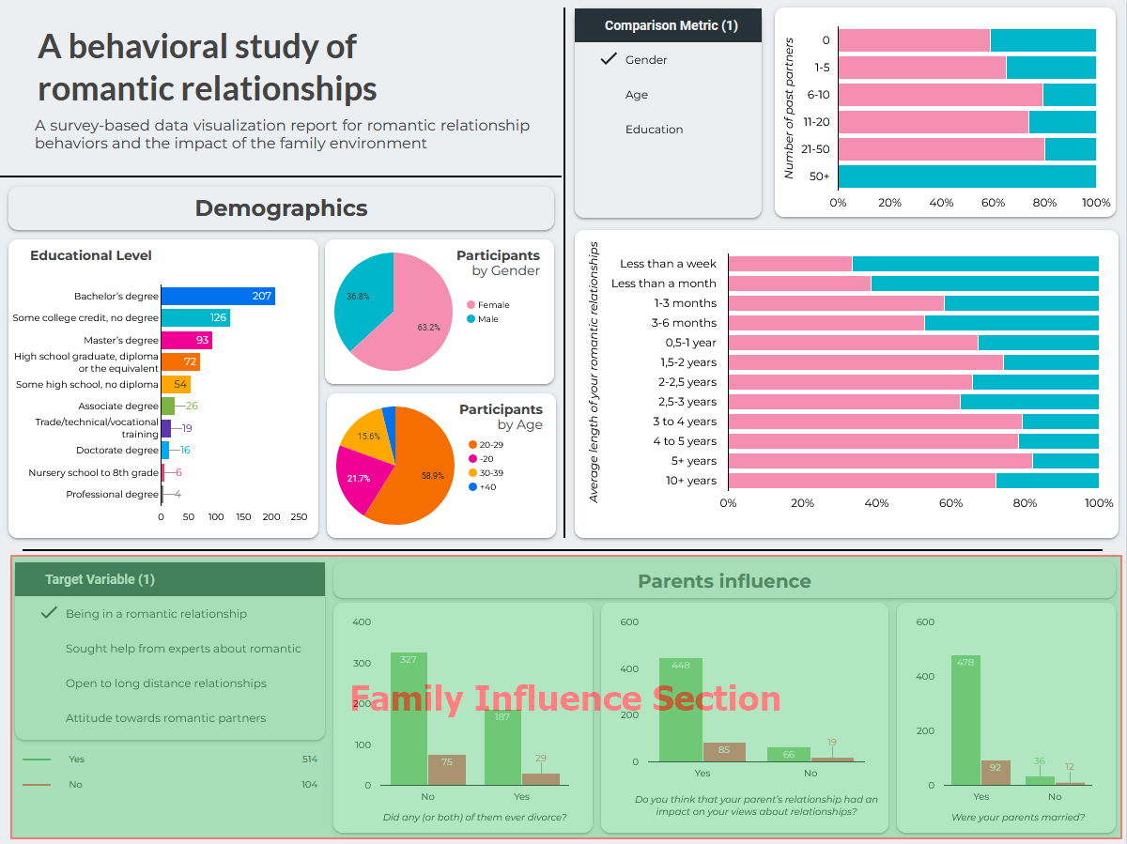Pick Attitude towards romantic partners target variable
1127x844 pixels.
tap(165, 718)
